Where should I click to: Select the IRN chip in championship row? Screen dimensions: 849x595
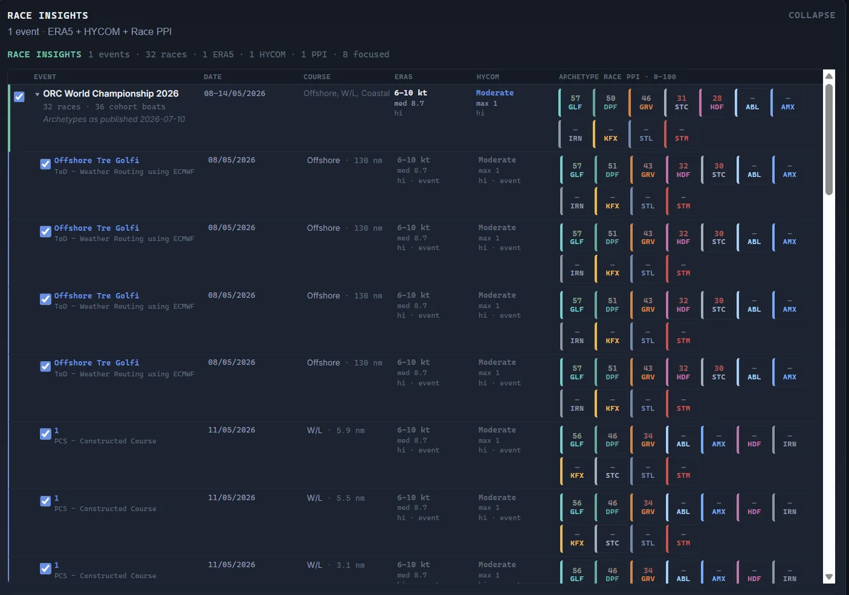point(575,134)
